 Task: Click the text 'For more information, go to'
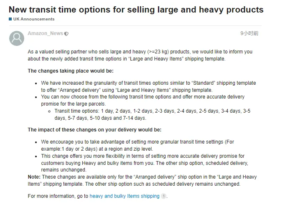[58, 196]
